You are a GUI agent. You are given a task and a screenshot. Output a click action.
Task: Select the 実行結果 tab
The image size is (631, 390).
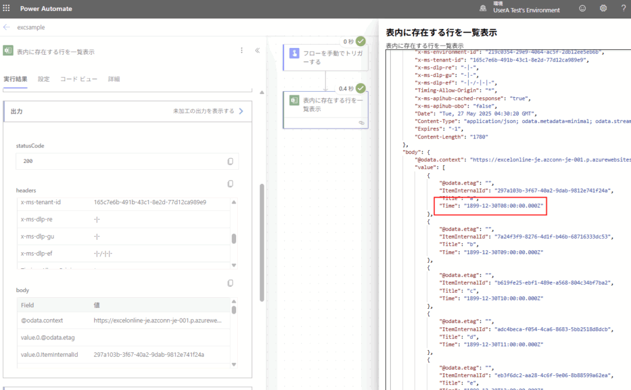(15, 79)
